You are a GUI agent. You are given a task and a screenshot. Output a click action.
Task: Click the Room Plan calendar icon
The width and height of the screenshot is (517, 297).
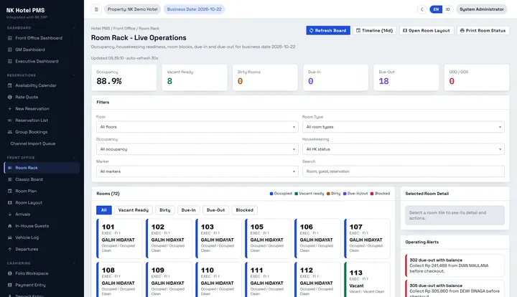(10, 191)
